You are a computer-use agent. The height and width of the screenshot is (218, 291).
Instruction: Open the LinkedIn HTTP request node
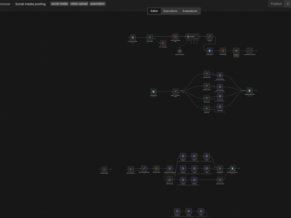(183, 180)
